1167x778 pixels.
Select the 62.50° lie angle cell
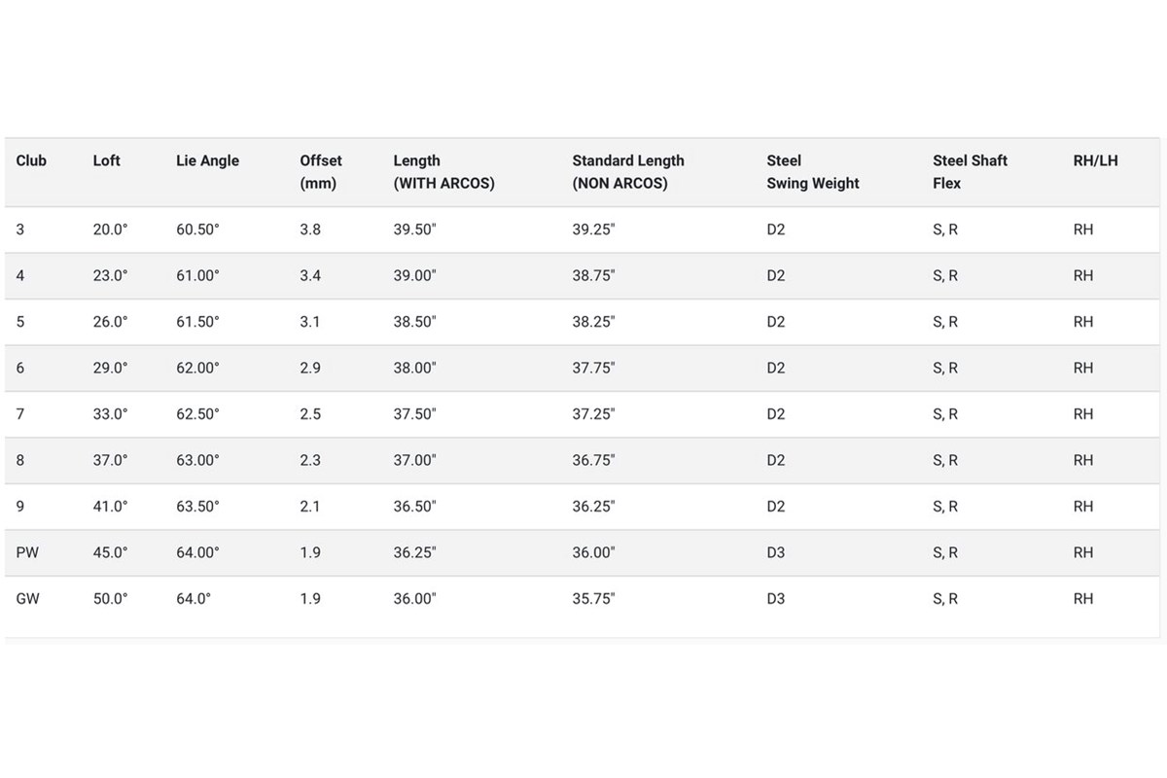tap(197, 414)
